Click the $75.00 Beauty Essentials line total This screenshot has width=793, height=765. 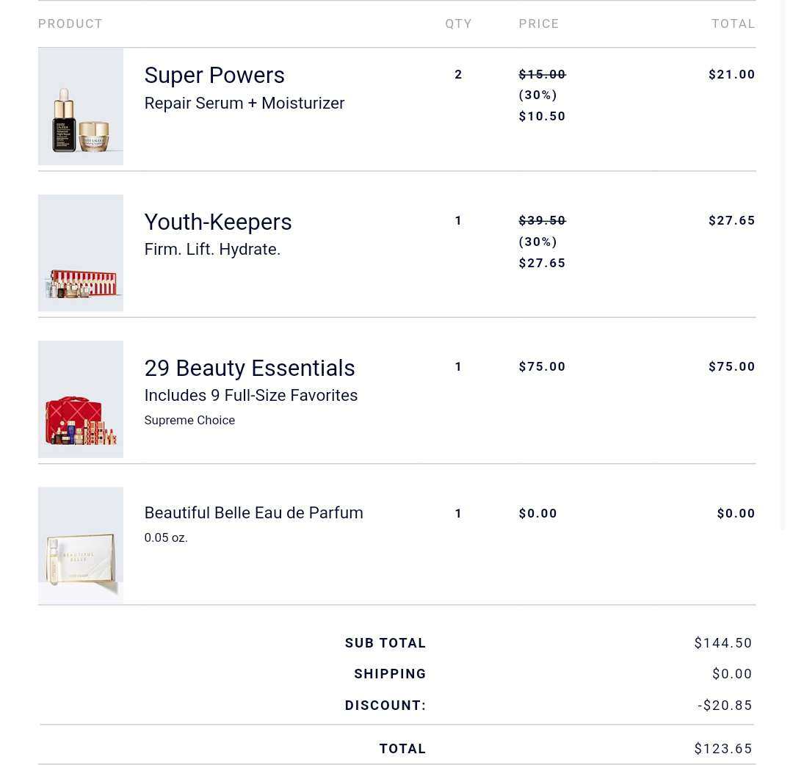[x=731, y=367]
